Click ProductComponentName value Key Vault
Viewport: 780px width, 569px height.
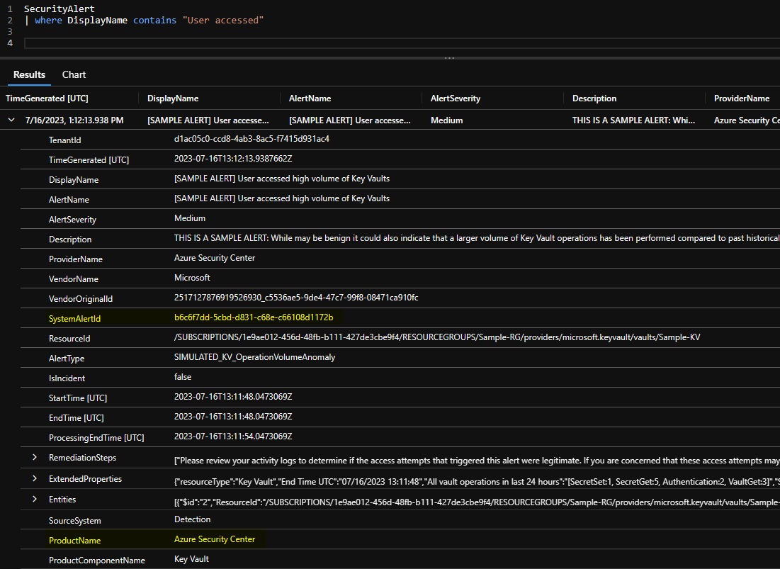click(x=191, y=559)
